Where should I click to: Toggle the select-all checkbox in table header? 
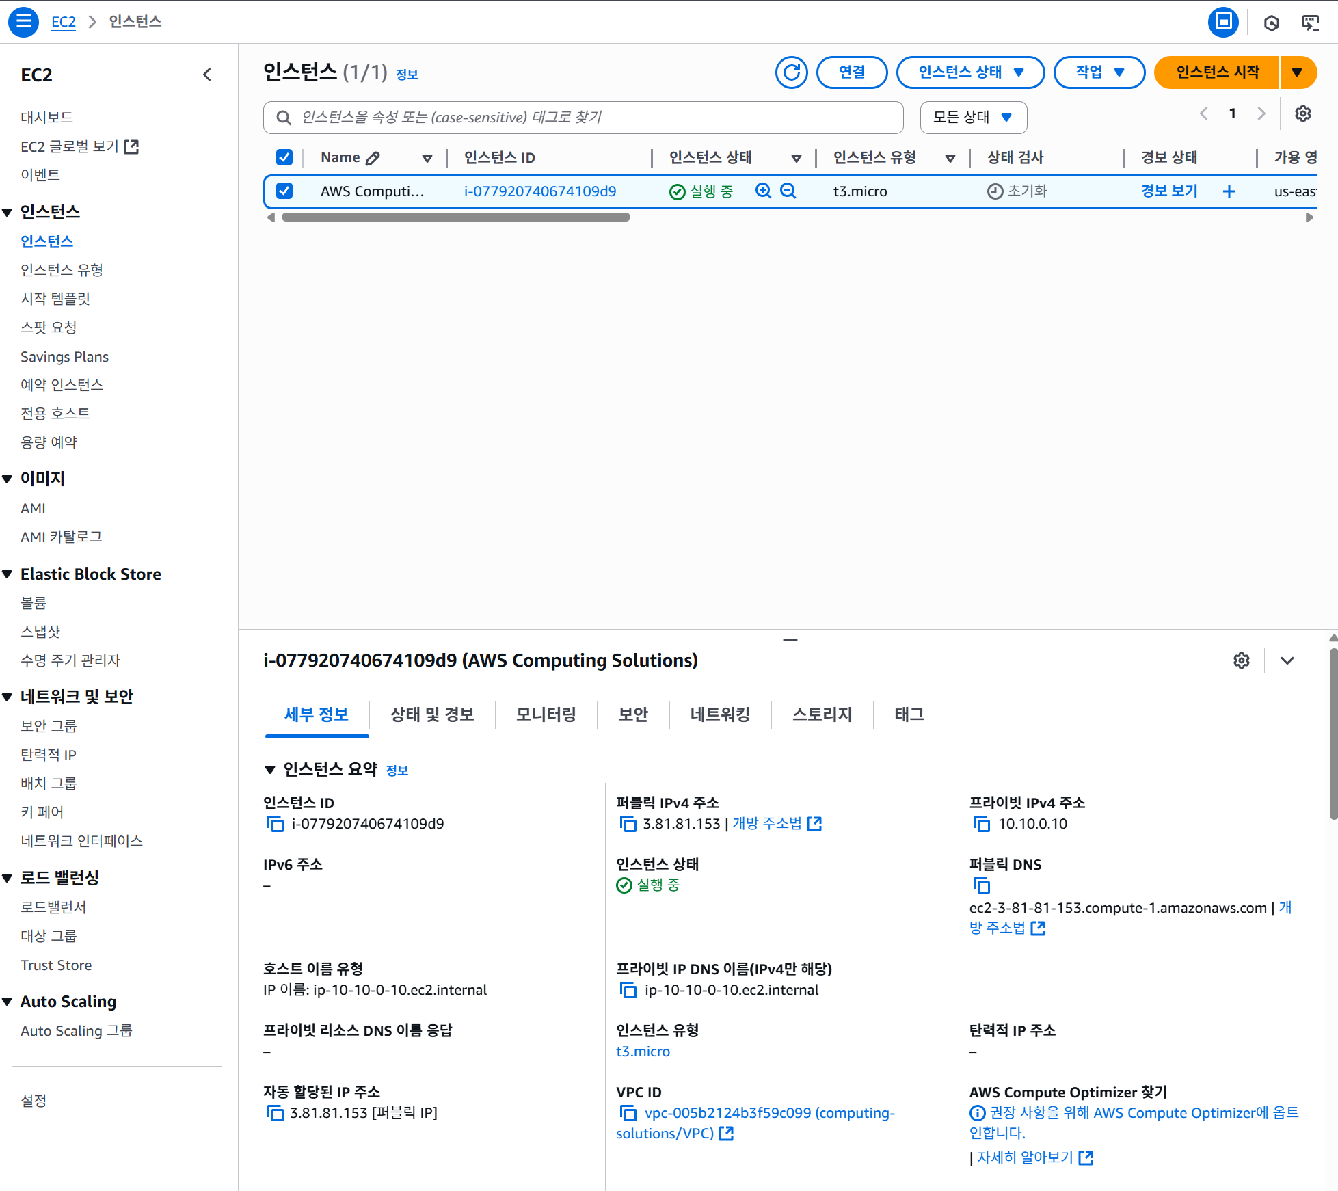284,158
